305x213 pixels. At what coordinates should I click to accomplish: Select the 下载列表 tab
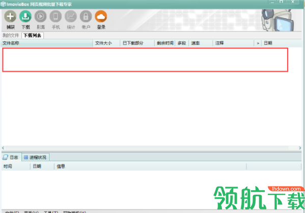[33, 36]
